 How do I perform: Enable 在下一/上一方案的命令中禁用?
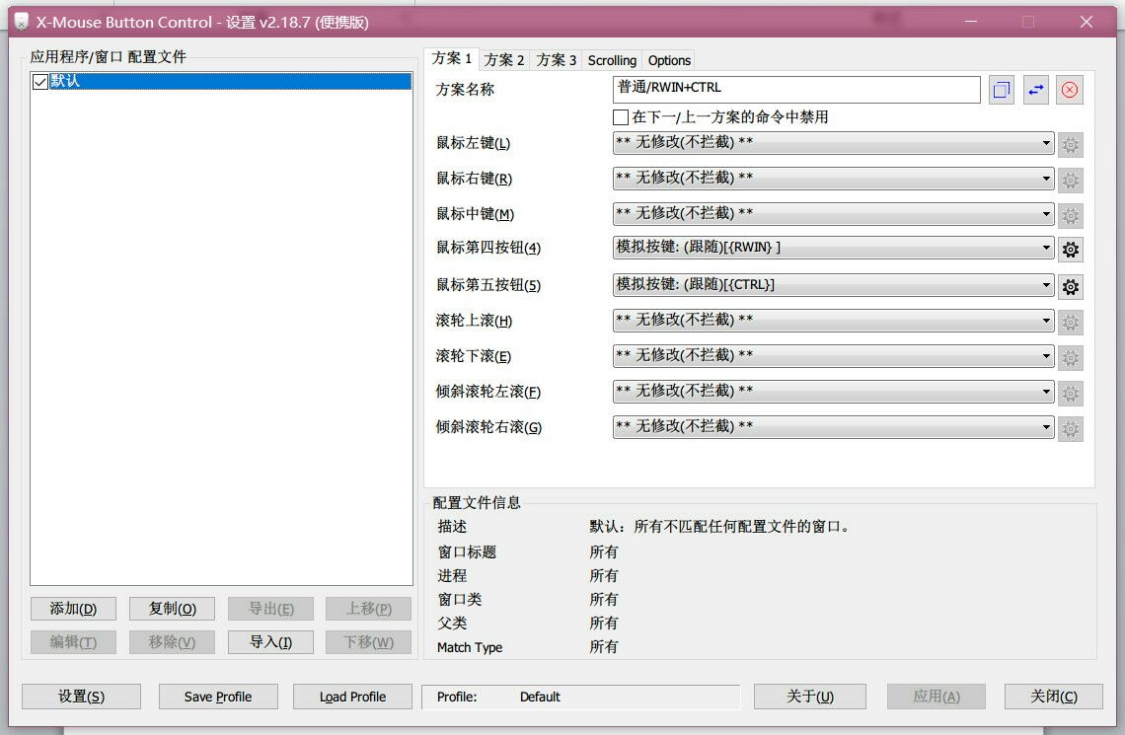622,116
